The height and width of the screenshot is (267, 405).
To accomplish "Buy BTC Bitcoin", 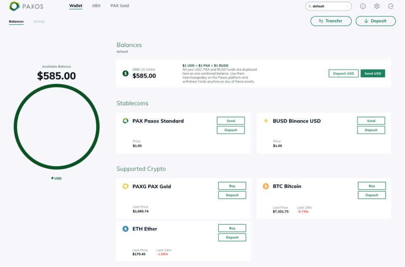I will point(372,186).
